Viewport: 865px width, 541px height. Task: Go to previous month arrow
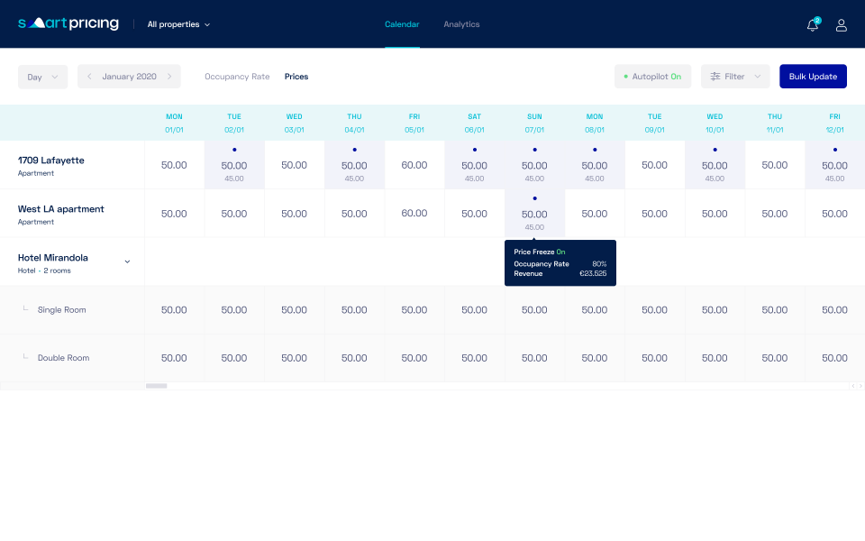point(89,76)
